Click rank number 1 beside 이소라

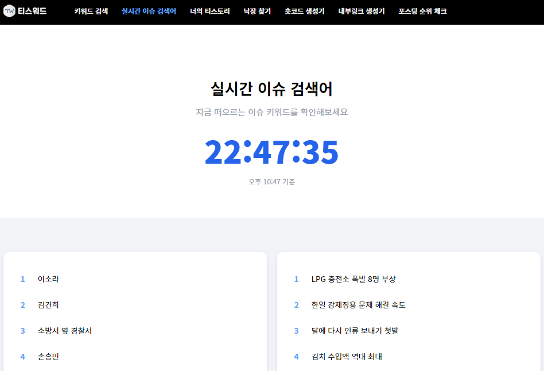click(x=22, y=279)
